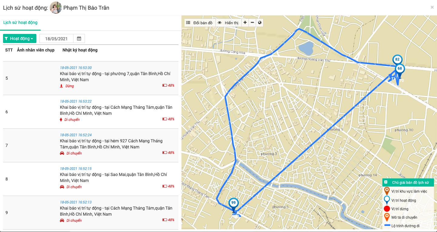
Task: Collapse the map legend with minus icon
Action: (x=386, y=182)
